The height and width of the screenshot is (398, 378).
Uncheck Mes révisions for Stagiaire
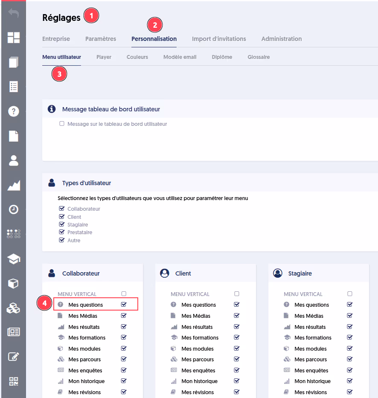click(349, 392)
